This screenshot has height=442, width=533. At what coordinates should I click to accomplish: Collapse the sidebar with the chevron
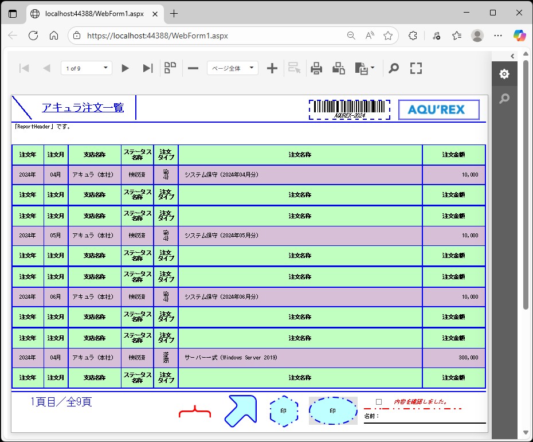pos(512,56)
